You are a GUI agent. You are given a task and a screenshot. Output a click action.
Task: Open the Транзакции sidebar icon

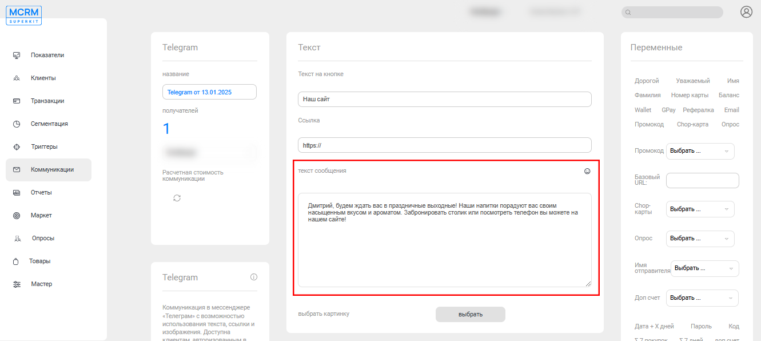[x=17, y=101]
